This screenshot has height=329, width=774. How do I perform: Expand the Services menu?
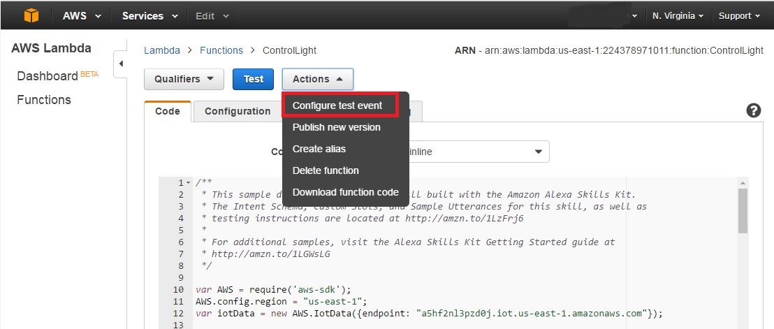150,16
